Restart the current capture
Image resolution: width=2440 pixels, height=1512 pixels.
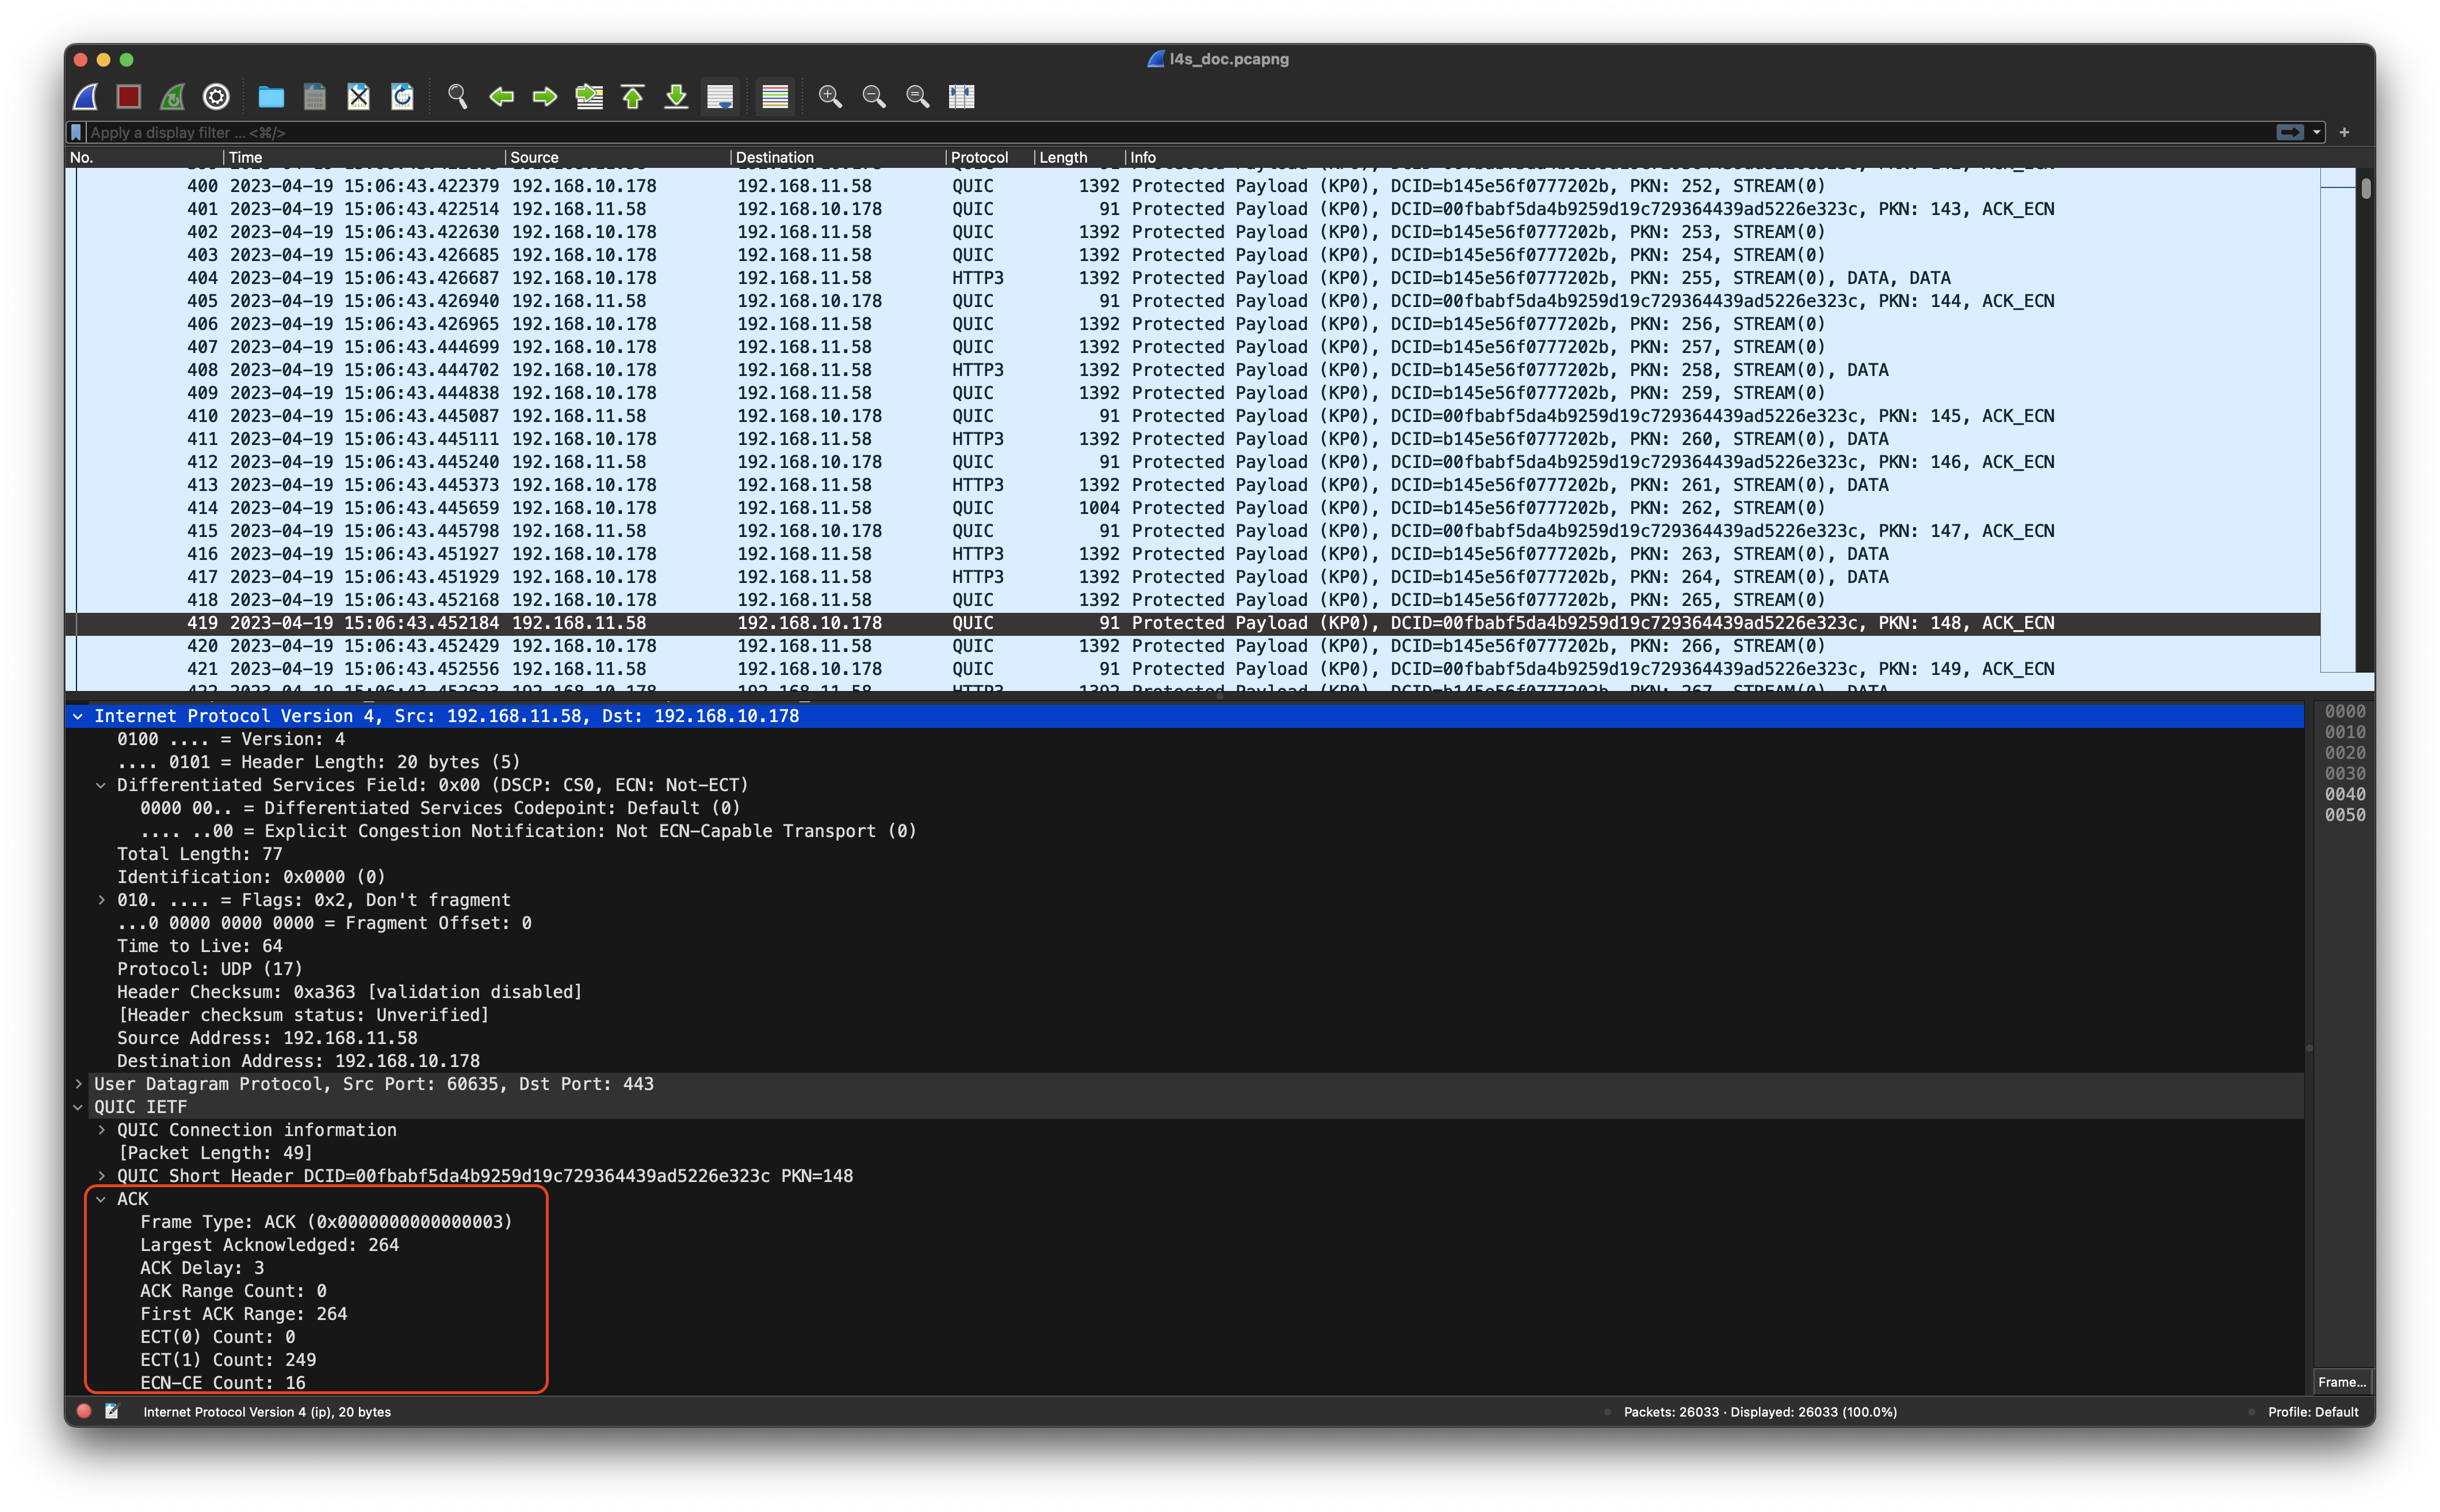tap(172, 97)
